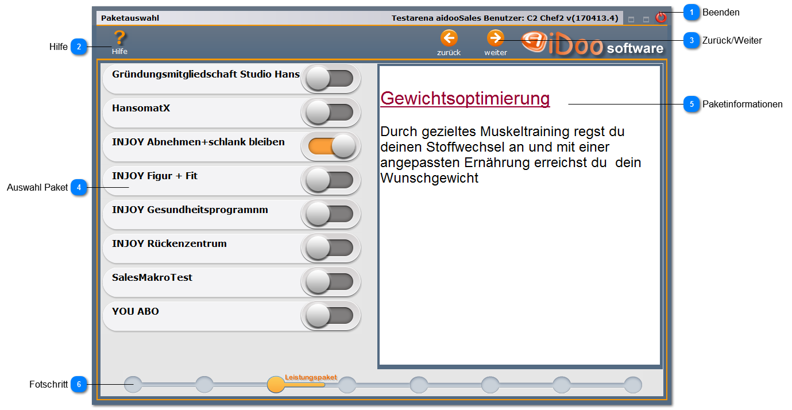
Task: Toggle INJOY Gesundheitsprogramnm switch
Action: (x=330, y=214)
